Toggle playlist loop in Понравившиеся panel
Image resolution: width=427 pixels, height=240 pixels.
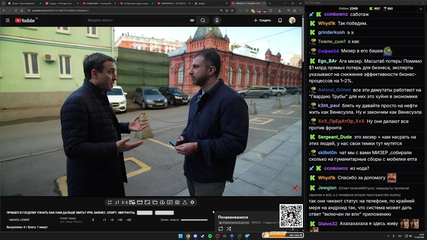coord(221,229)
